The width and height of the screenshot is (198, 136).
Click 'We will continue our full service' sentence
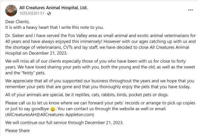click(x=64, y=123)
